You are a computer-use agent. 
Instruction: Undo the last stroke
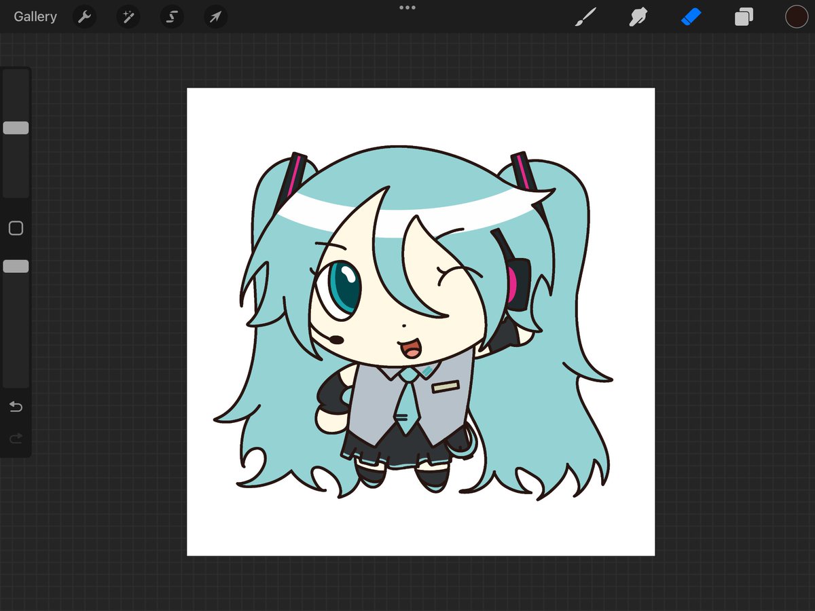click(16, 407)
